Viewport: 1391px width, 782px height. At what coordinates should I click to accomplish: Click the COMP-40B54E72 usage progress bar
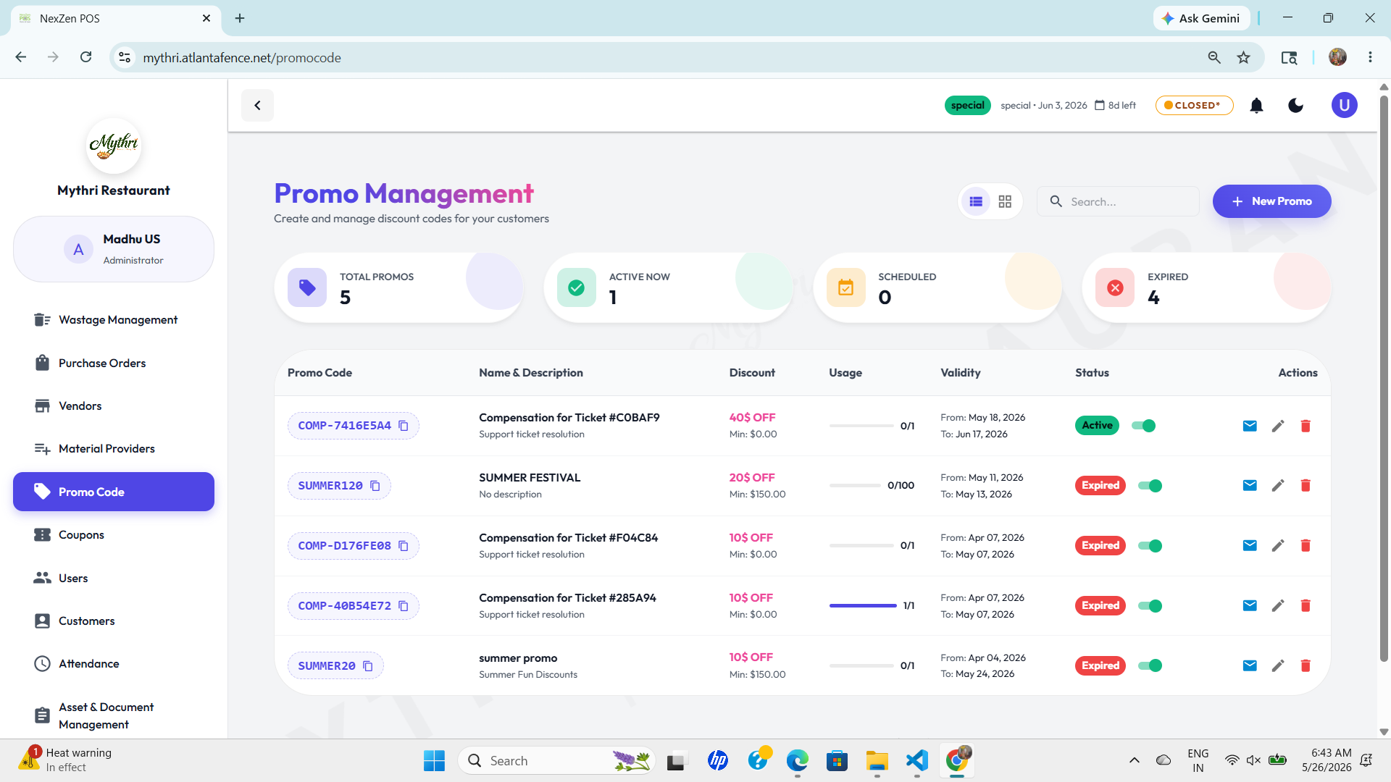863,606
